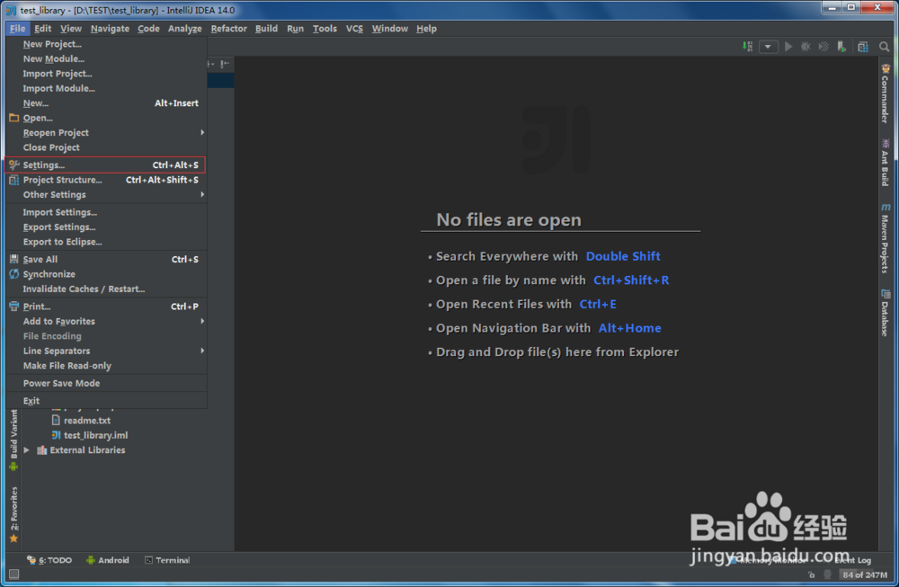This screenshot has height=587, width=899.
Task: Choose Synchronize from the File menu
Action: [x=106, y=274]
